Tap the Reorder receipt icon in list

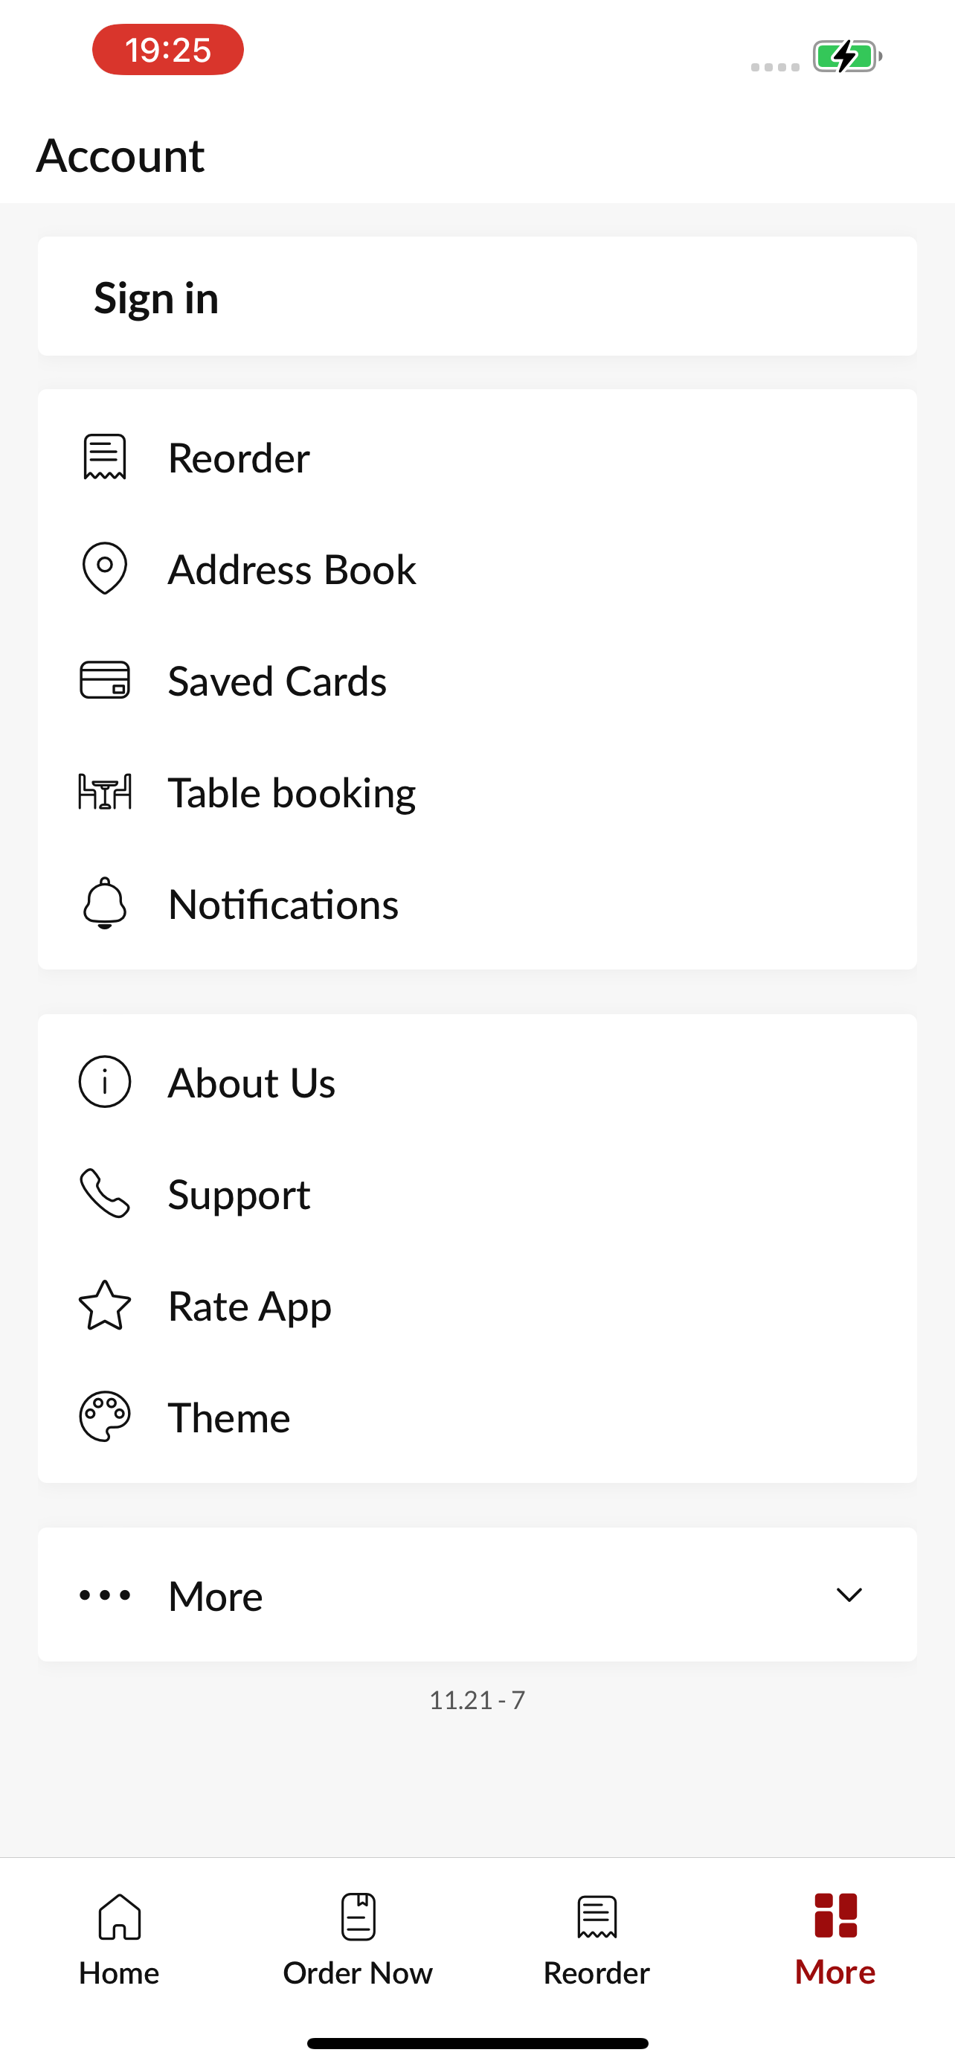105,458
